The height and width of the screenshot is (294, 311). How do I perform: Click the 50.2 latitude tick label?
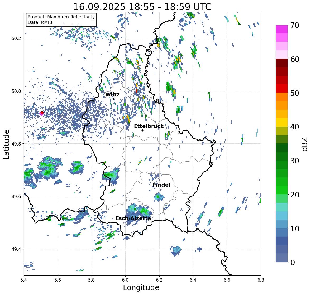16,38
